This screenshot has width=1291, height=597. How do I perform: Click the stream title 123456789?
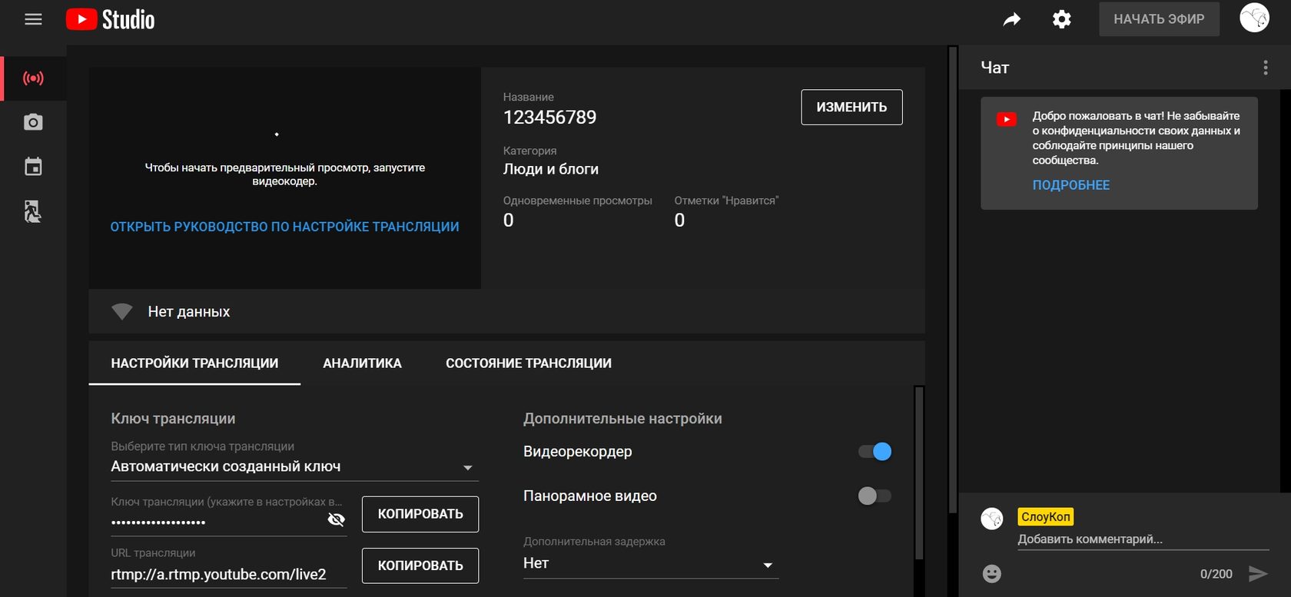[x=549, y=118]
